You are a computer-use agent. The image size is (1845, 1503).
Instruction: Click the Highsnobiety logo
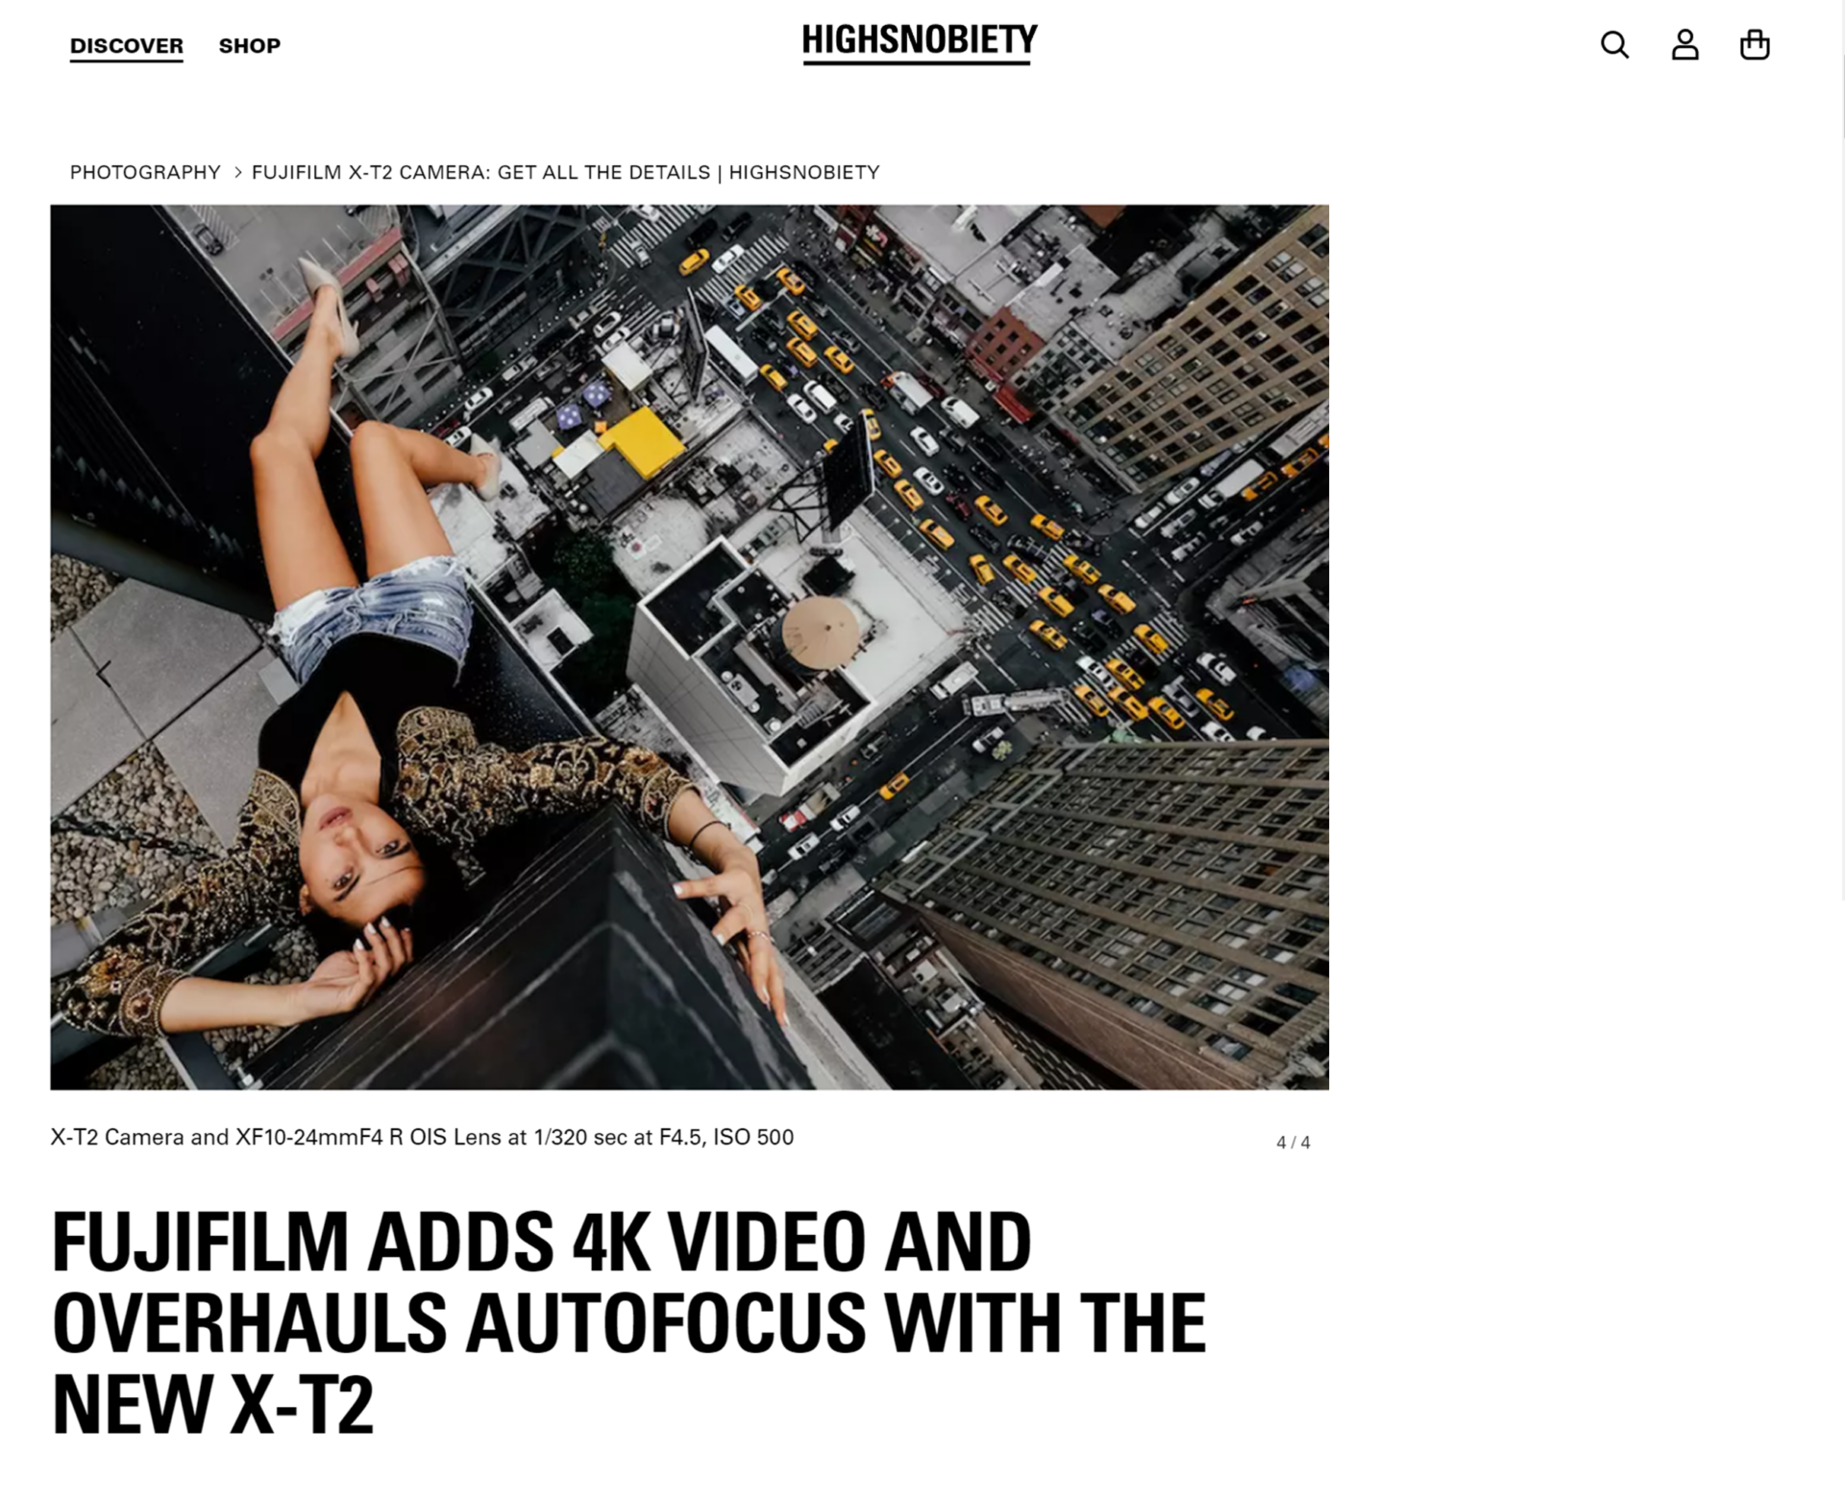(920, 43)
